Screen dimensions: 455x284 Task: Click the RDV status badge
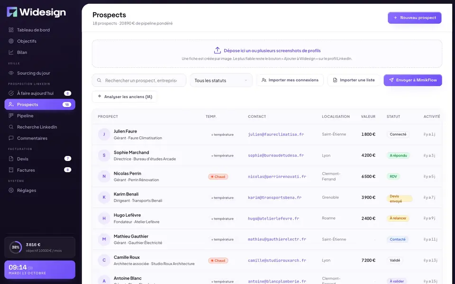point(393,176)
